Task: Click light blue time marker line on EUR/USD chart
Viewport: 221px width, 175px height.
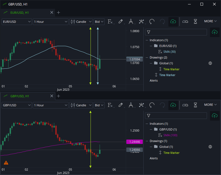Action: [98, 56]
